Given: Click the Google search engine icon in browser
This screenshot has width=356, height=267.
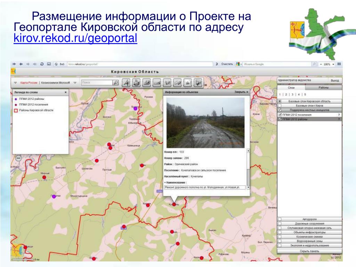Looking at the screenshot, I should click(x=238, y=64).
